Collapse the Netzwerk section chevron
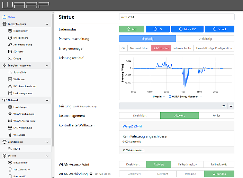Viewport: 243px width, 178px height. coord(47,100)
